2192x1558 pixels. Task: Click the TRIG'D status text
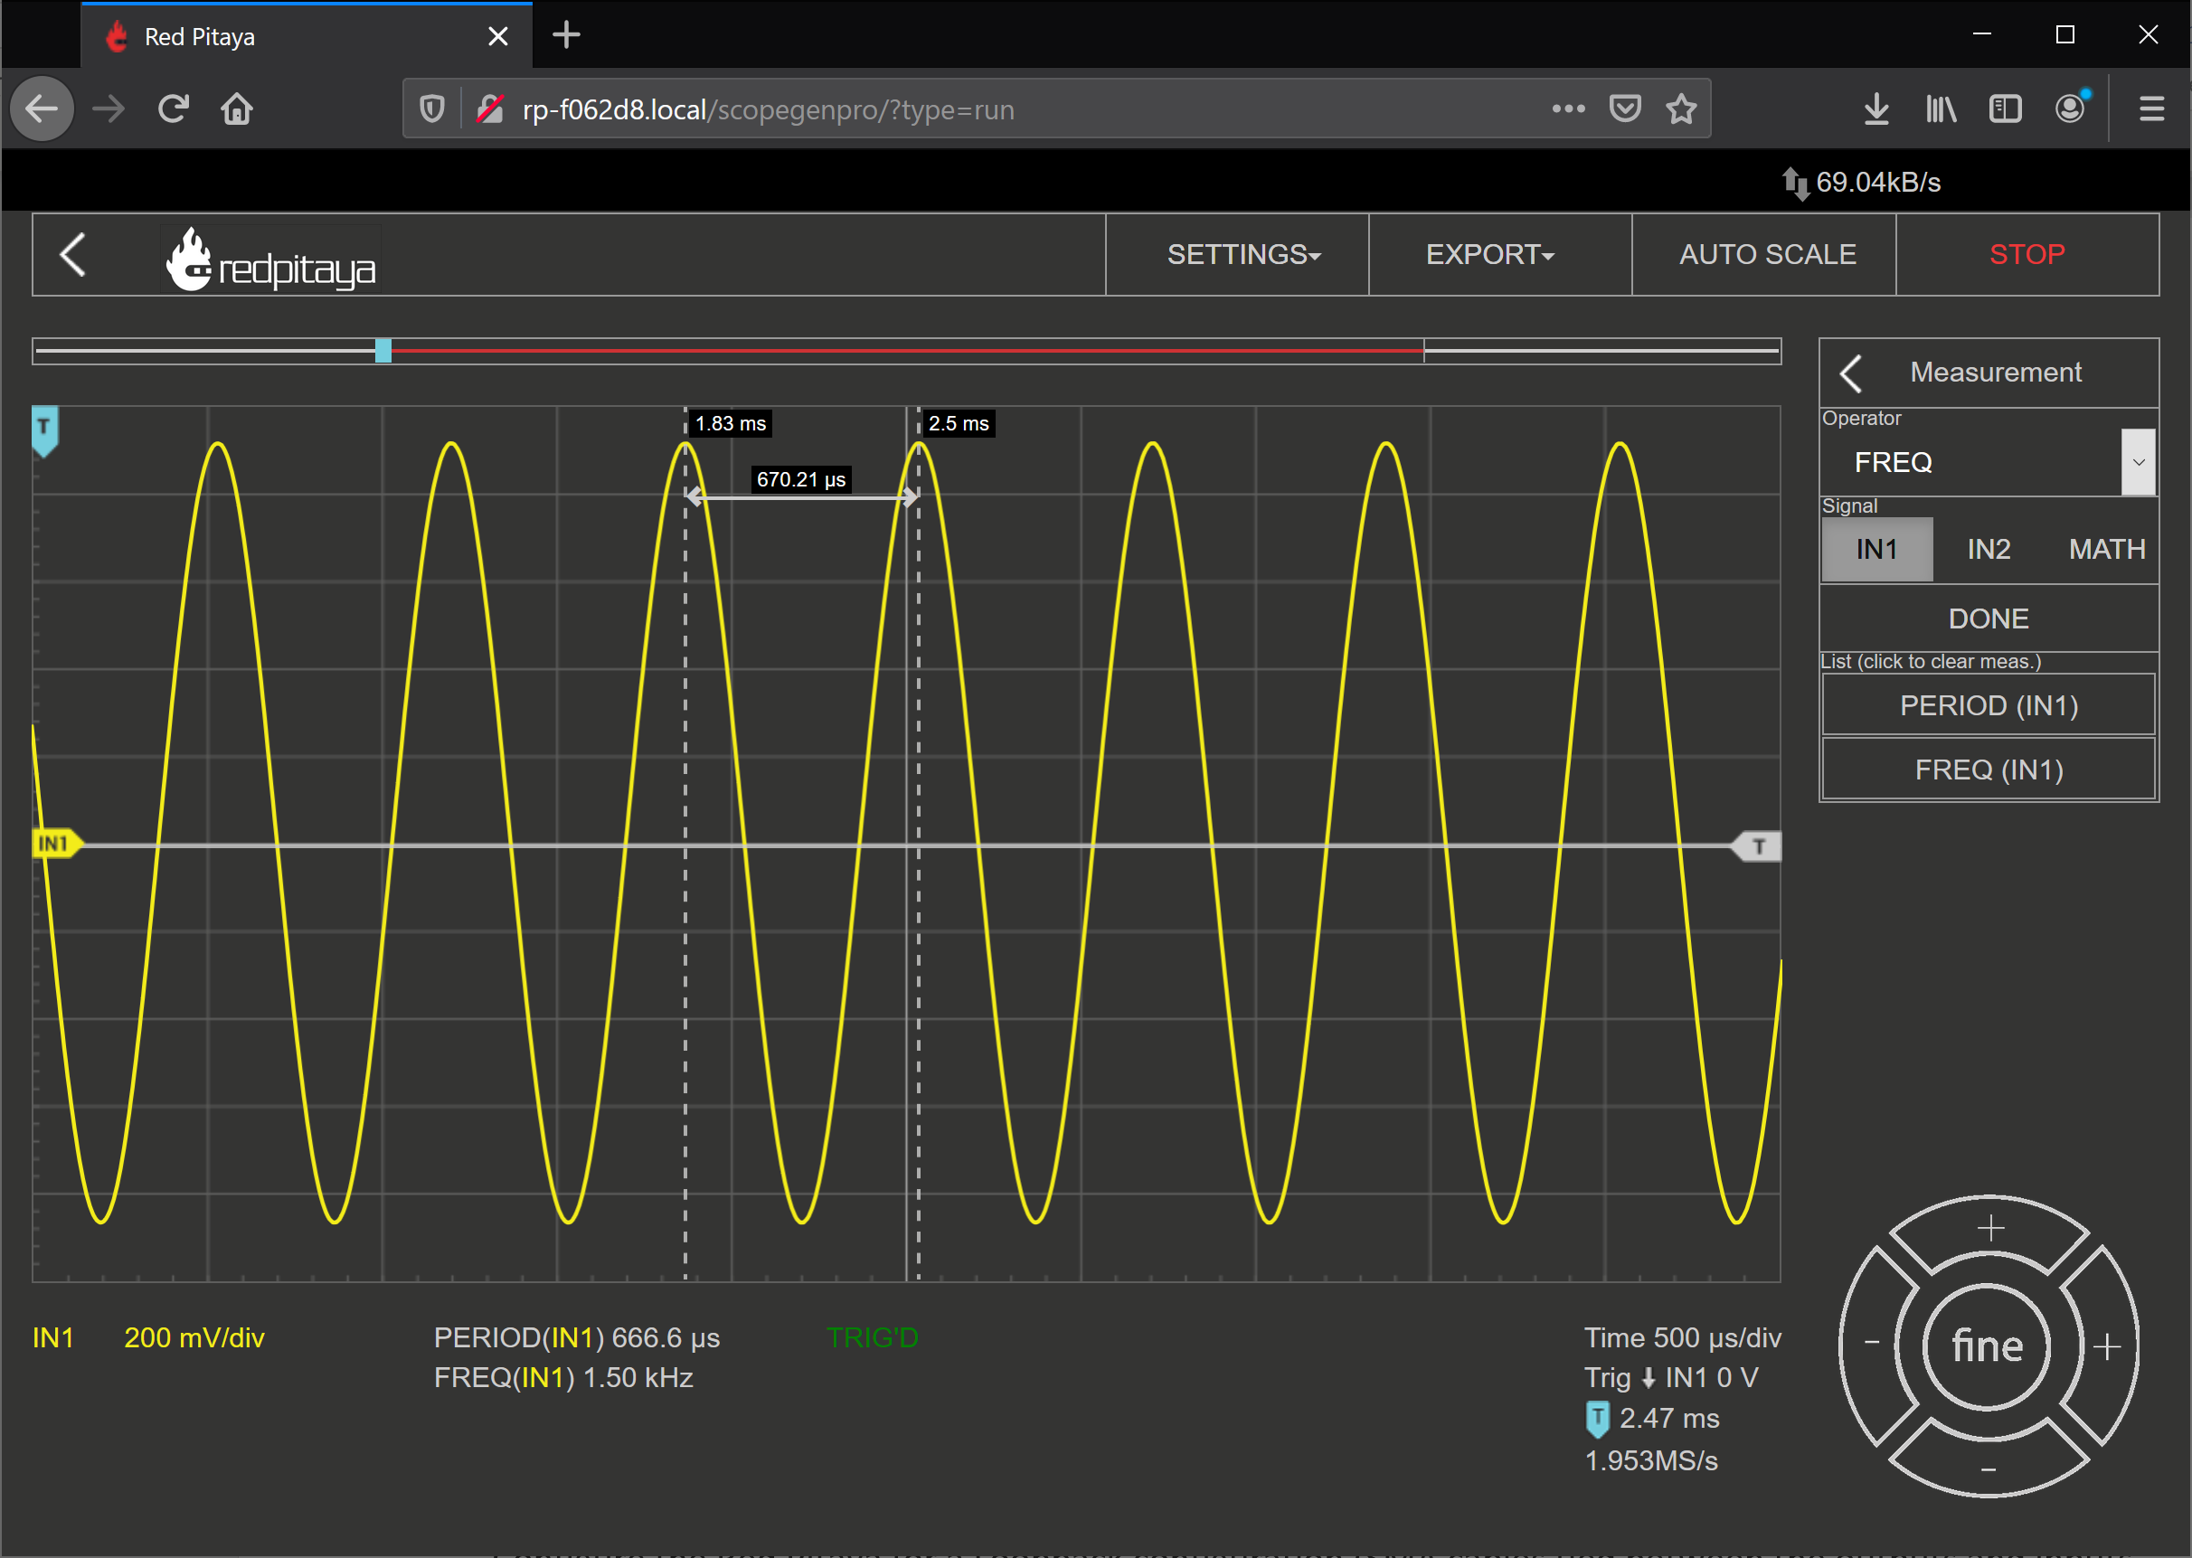tap(872, 1337)
